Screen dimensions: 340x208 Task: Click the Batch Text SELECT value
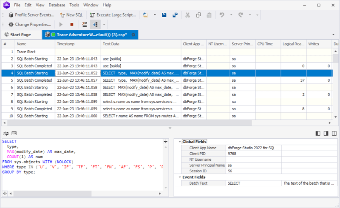253,183
